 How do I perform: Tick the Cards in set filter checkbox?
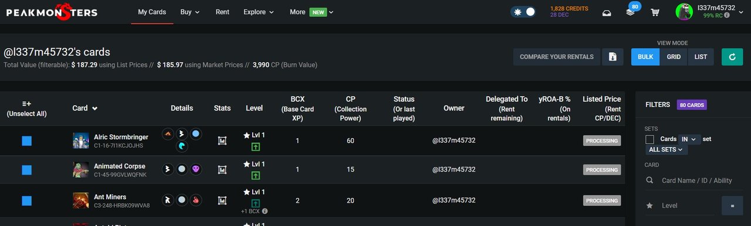tap(649, 139)
